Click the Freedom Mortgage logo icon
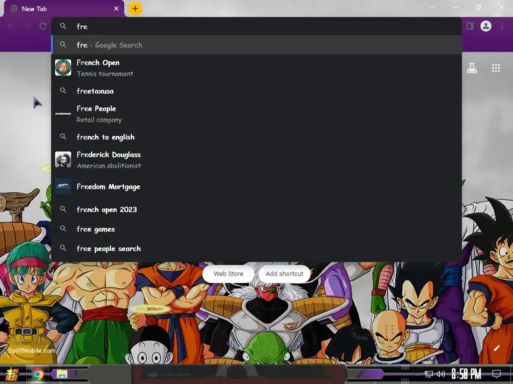513x384 pixels. click(63, 186)
